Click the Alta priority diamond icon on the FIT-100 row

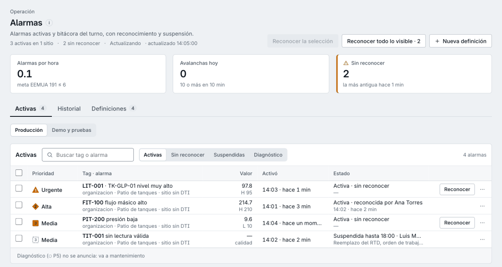point(36,207)
